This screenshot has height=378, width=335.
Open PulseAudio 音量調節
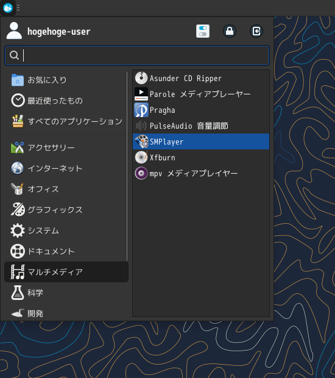click(201, 126)
